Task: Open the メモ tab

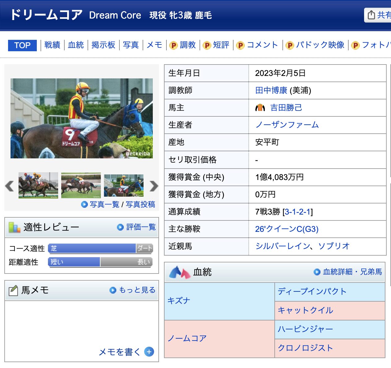Action: tap(154, 45)
